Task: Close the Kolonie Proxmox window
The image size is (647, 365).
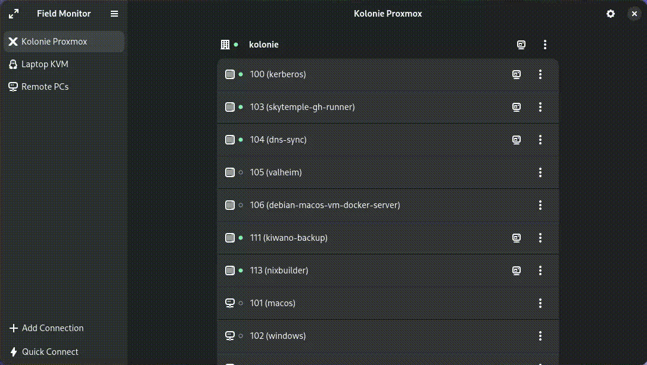Action: tap(634, 14)
